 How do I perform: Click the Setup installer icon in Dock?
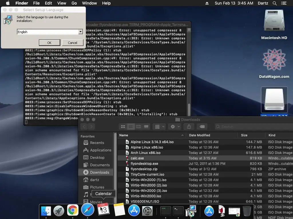[x=191, y=211]
